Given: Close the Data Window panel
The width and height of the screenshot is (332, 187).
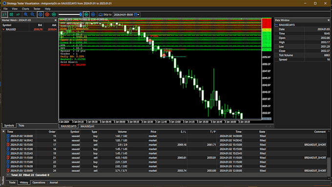Looking at the screenshot, I should click(x=329, y=20).
